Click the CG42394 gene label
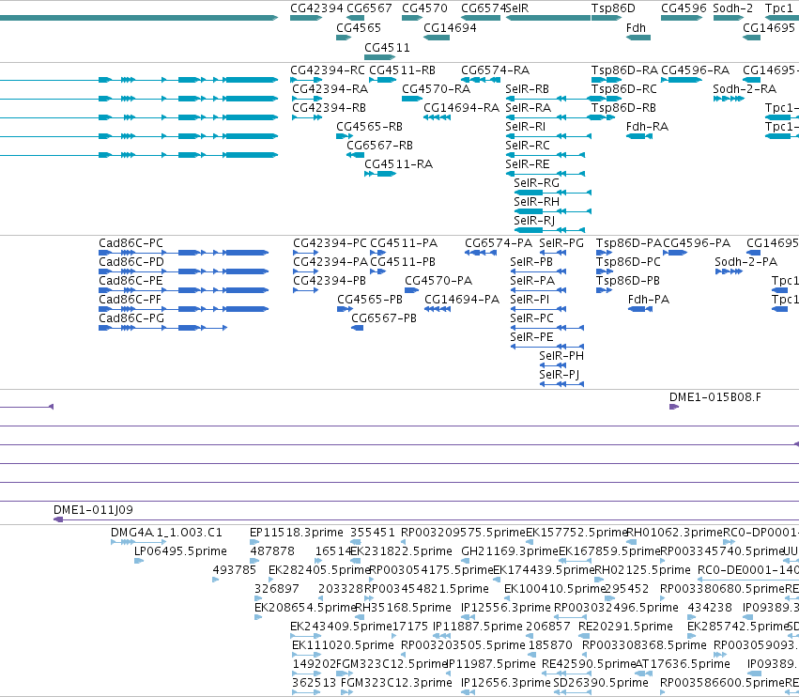This screenshot has height=697, width=799. [316, 8]
